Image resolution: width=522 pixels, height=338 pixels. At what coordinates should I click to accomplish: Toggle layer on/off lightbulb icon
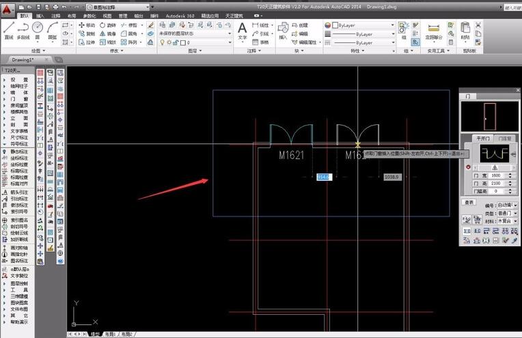[162, 42]
